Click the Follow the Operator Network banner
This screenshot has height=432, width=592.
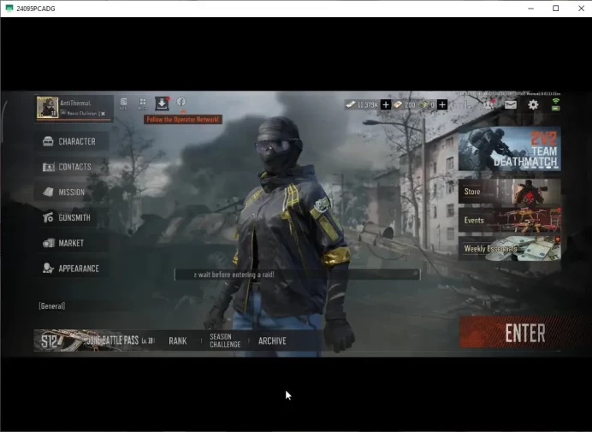183,119
